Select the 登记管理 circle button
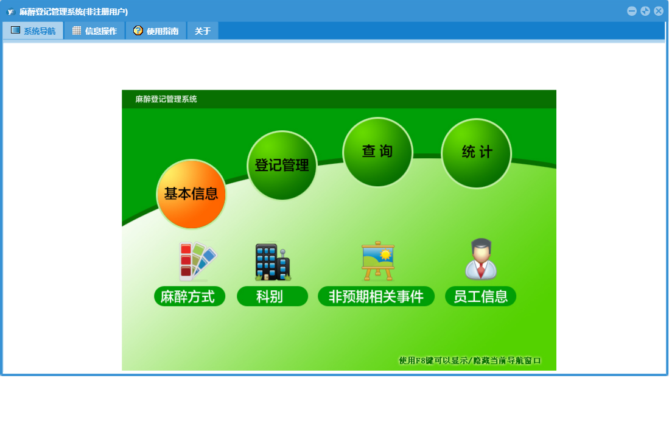Viewport: 669px width, 440px height. (x=282, y=165)
